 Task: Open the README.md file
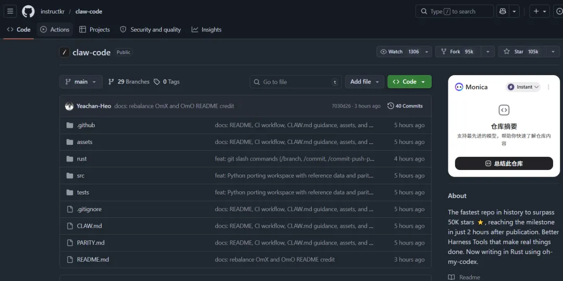(93, 260)
